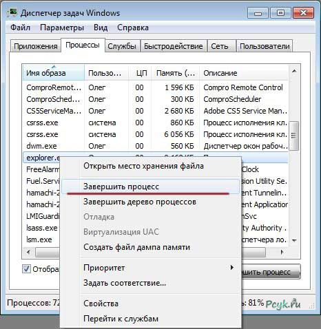Viewport: 321px width, 329px height.
Task: Select the CS5ServiceMa... process row
Action: [155, 111]
